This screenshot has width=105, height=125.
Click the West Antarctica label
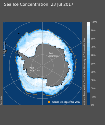click(x=34, y=69)
